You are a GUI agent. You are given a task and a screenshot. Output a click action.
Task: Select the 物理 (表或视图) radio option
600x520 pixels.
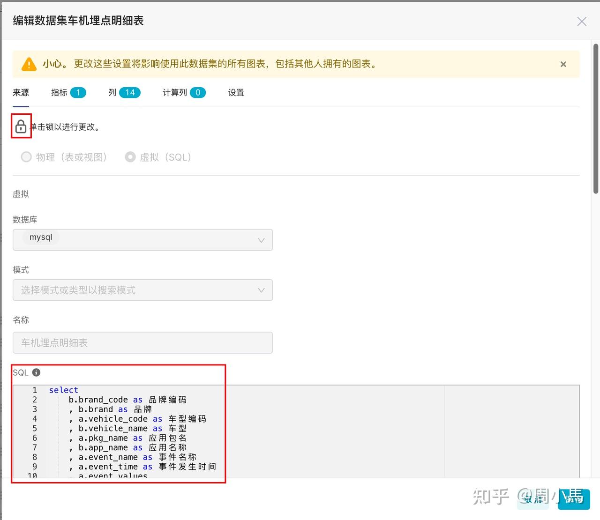[26, 157]
